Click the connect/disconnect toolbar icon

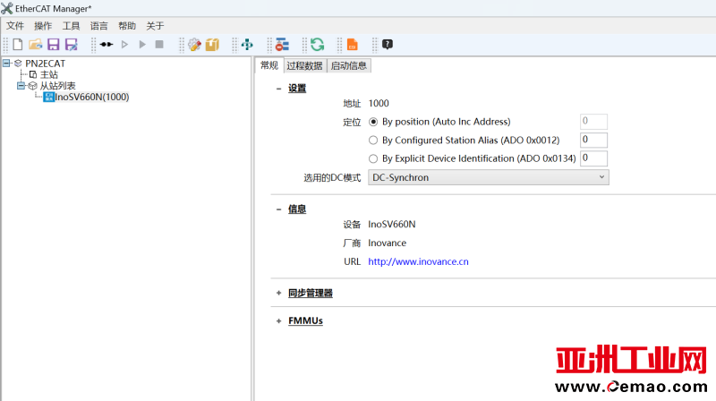click(x=107, y=44)
